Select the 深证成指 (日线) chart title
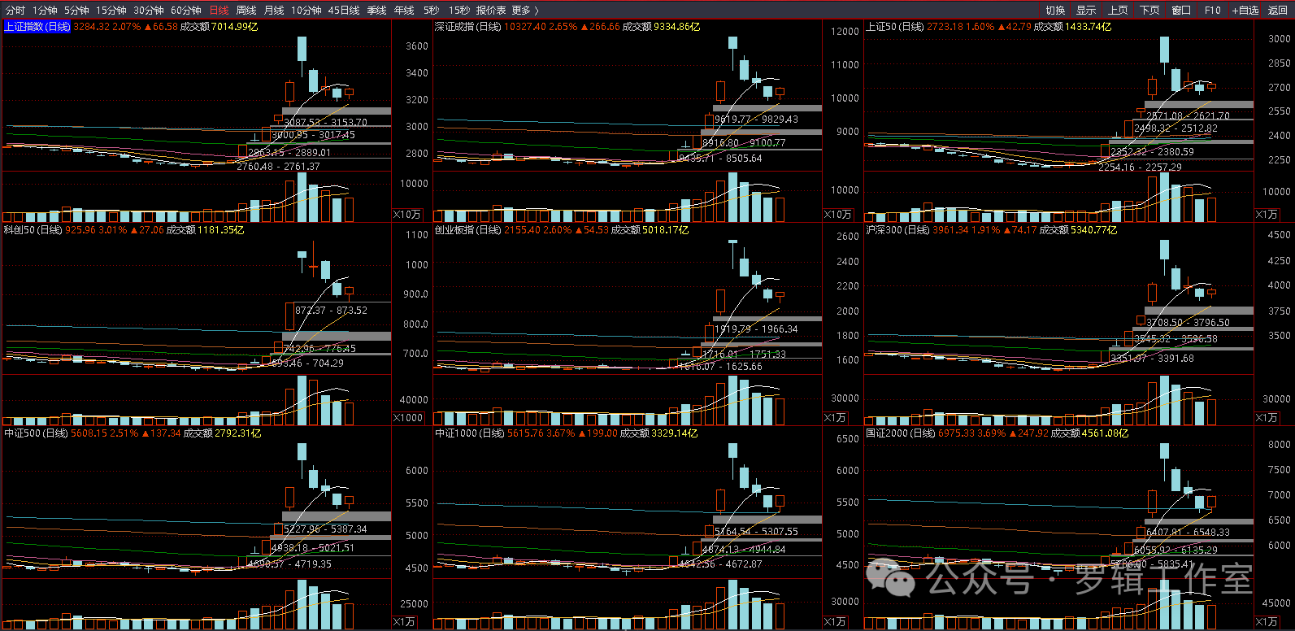Viewport: 1295px width, 631px height. coord(467,27)
